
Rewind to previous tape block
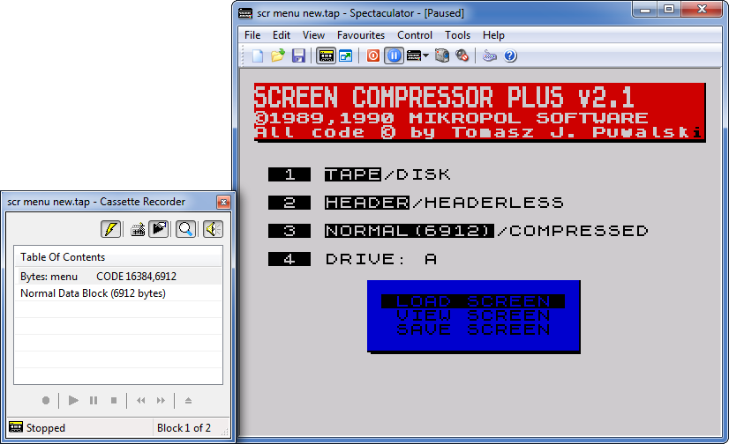(141, 400)
